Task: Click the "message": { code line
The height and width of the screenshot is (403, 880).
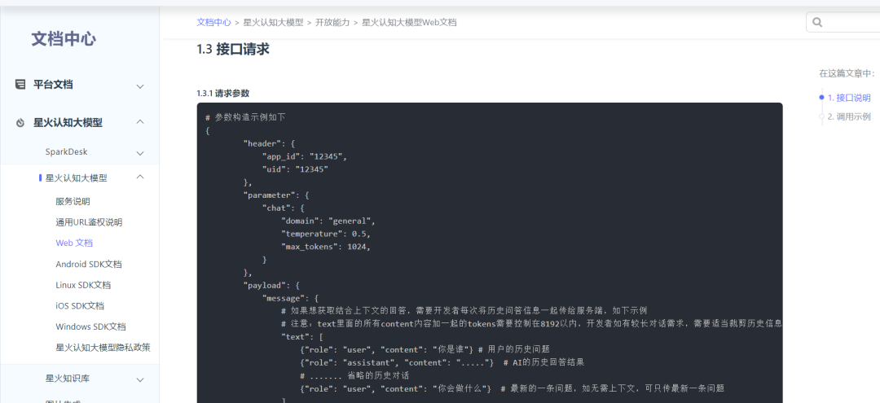Action: pyautogui.click(x=290, y=298)
